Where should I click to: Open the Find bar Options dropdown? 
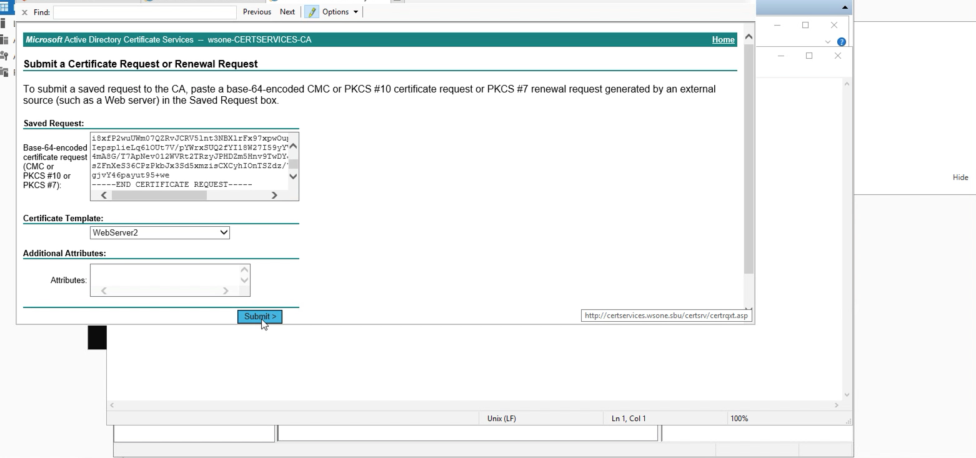click(341, 12)
